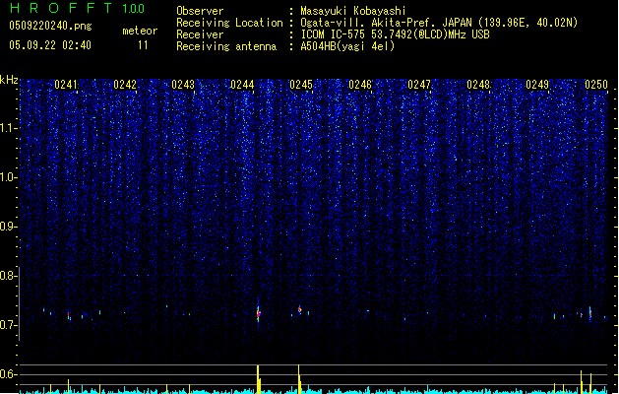Image resolution: width=619 pixels, height=394 pixels.
Task: Click the 0.6 kHz axis label
Action: [x=8, y=374]
